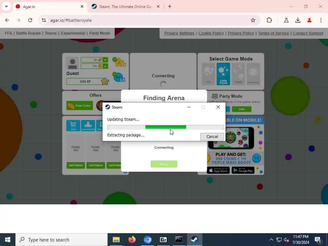The height and width of the screenshot is (246, 328).
Task: Close the Steam updater dialog
Action: pos(218,107)
